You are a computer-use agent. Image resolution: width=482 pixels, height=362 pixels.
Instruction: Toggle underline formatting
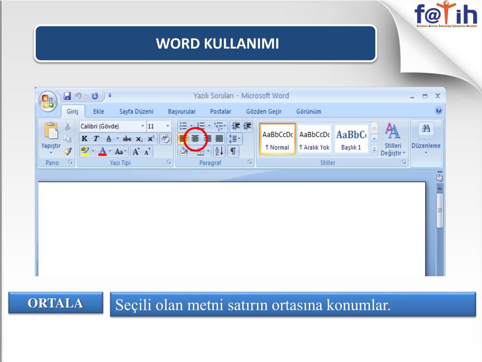(109, 139)
